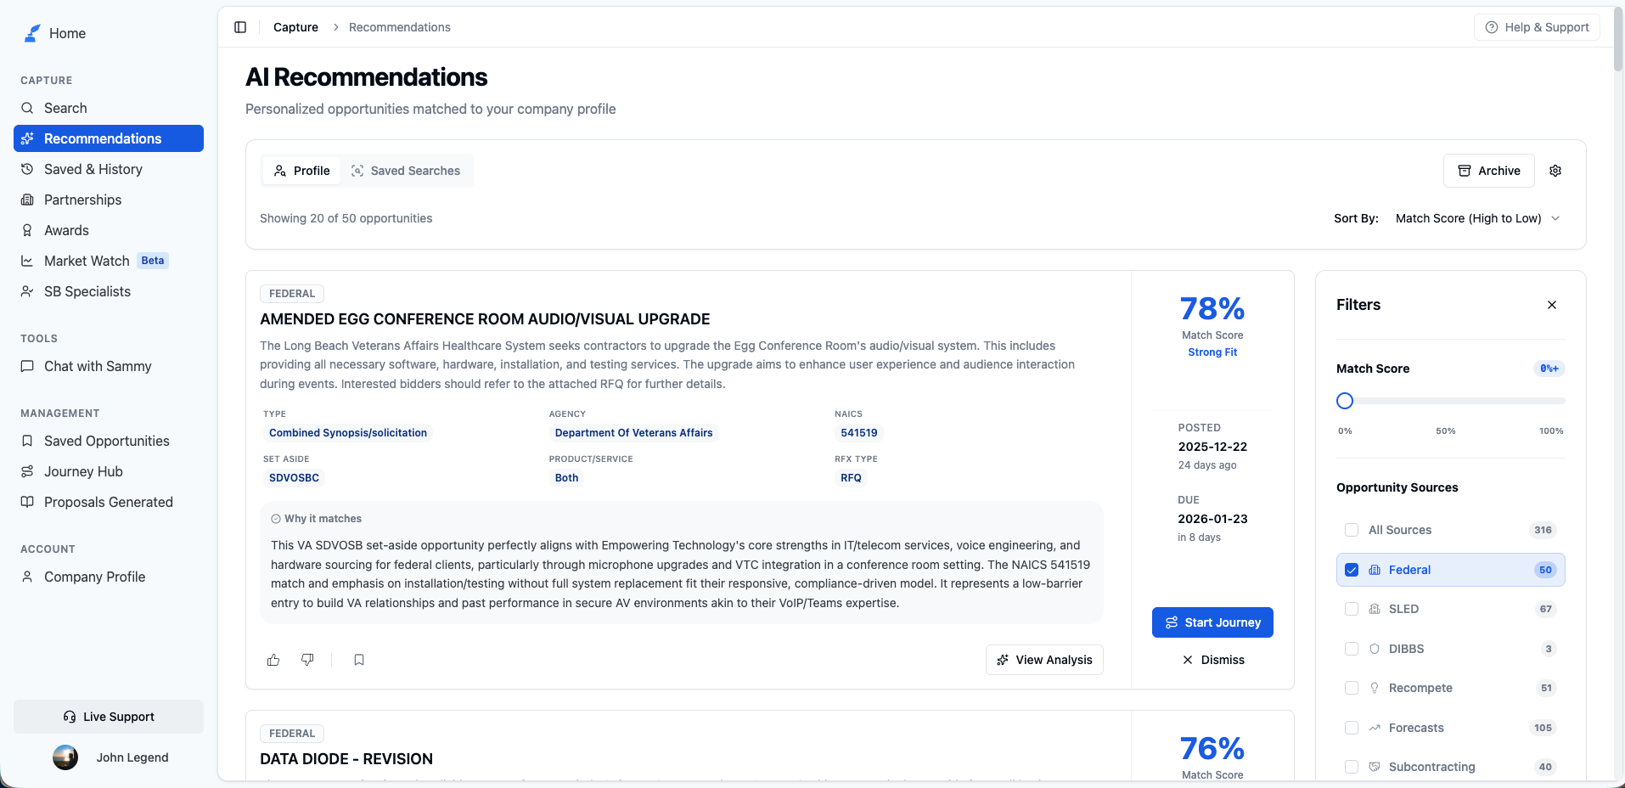The height and width of the screenshot is (788, 1625).
Task: Switch to the Saved Searches tab
Action: 406,171
